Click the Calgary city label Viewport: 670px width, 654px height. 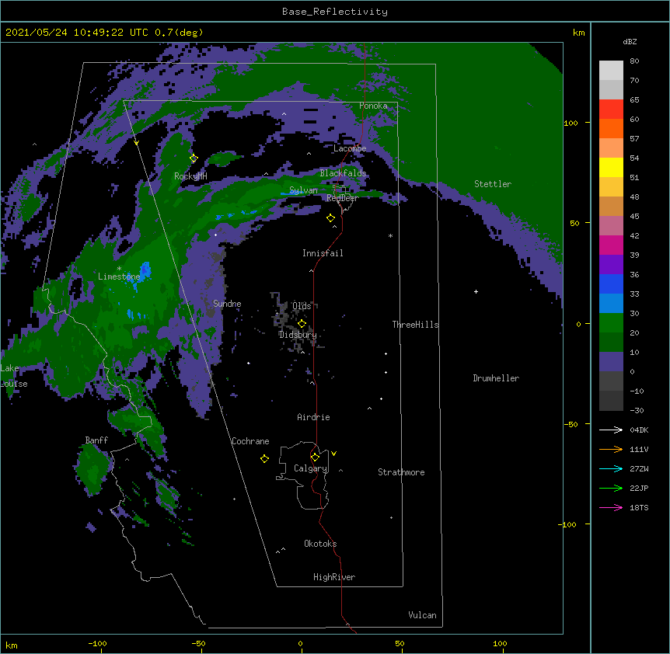coord(310,468)
